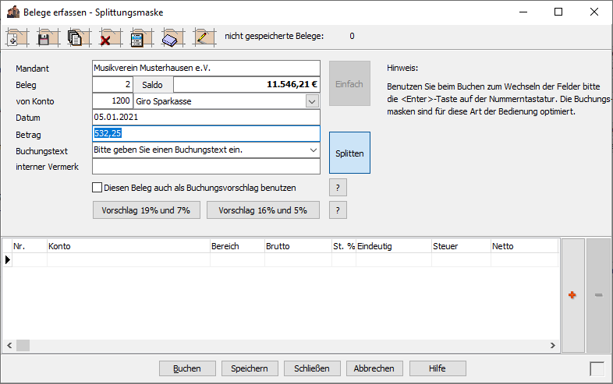The height and width of the screenshot is (384, 613).
Task: Click the floppy disk save icon
Action: (x=45, y=37)
